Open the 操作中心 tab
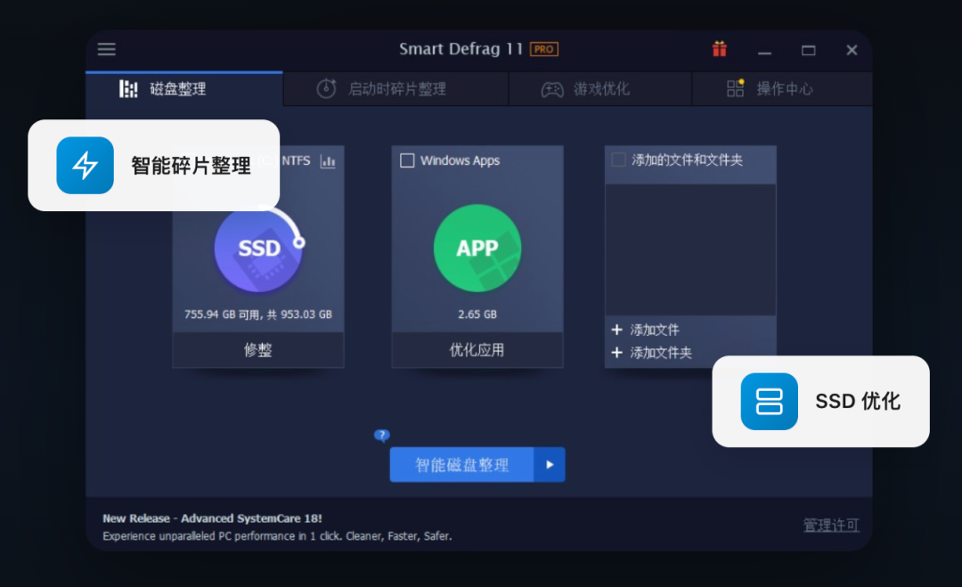The image size is (962, 587). tap(782, 89)
